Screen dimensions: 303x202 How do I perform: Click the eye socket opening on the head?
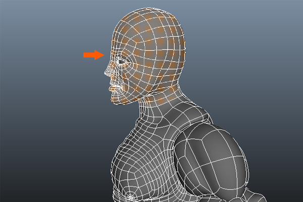click(122, 62)
